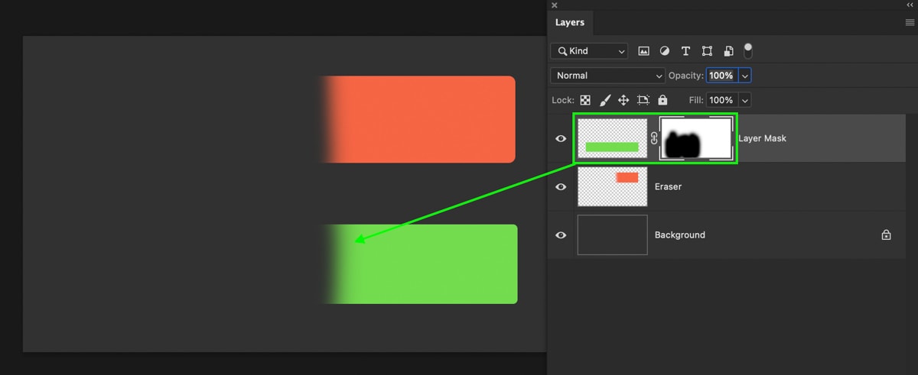918x375 pixels.
Task: Collapse panel with double-arrow icon
Action: point(910,5)
